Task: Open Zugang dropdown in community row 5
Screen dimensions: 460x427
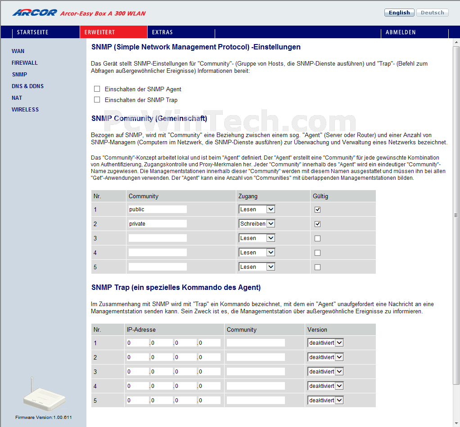Action: click(257, 267)
